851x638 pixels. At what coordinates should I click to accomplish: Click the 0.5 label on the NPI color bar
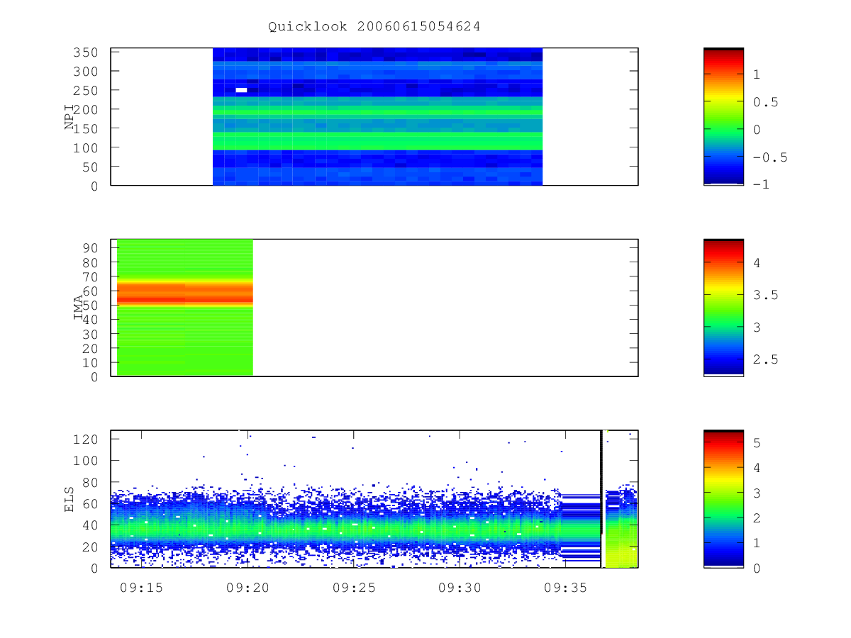click(765, 101)
